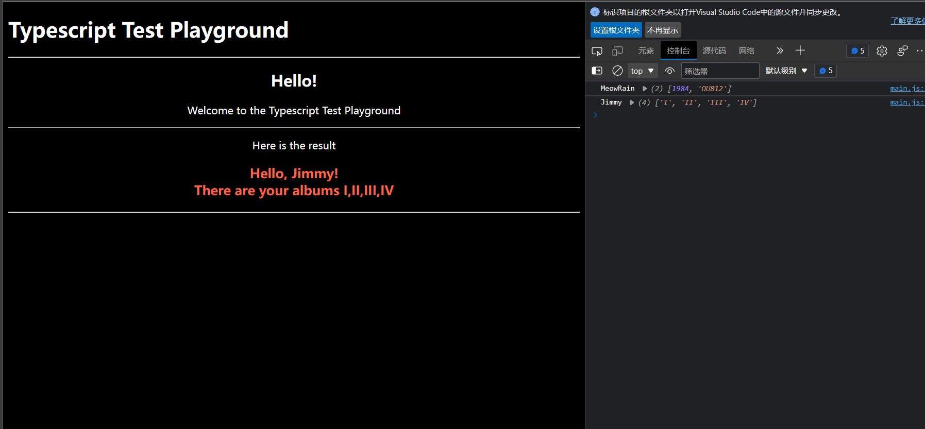Toggle device emulation mode icon

[617, 51]
